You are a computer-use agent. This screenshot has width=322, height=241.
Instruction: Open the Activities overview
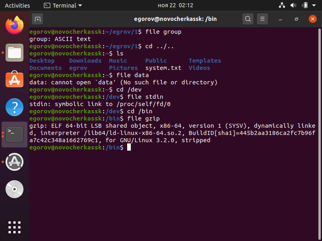click(x=17, y=6)
